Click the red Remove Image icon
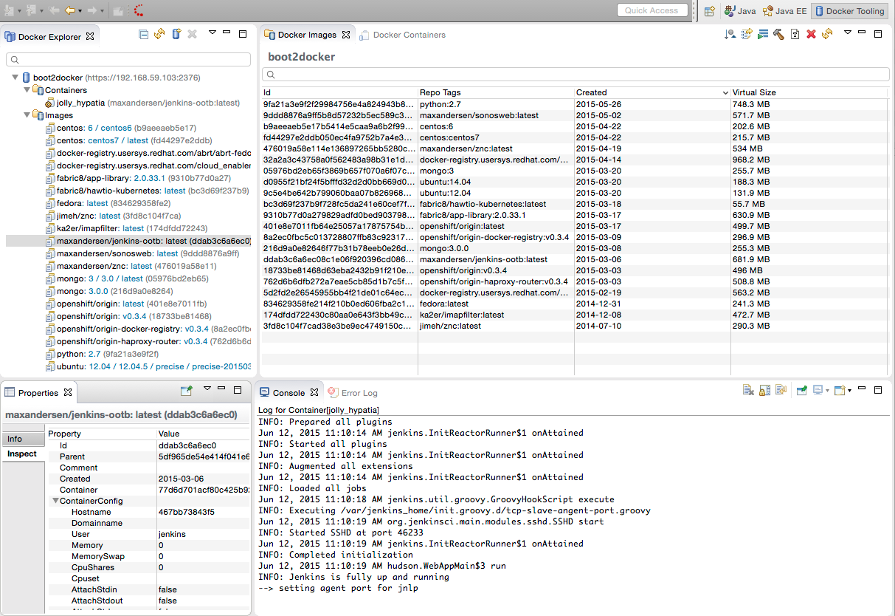 811,34
